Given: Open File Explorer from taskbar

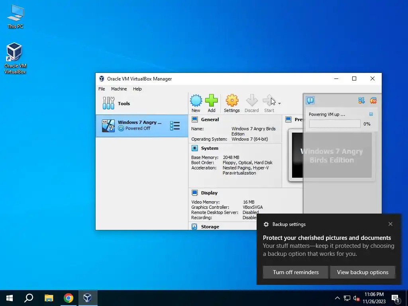Looking at the screenshot, I should tap(49, 298).
